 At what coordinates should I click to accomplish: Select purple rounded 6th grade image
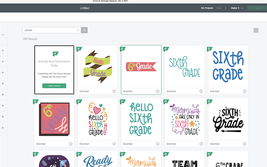tap(54, 160)
